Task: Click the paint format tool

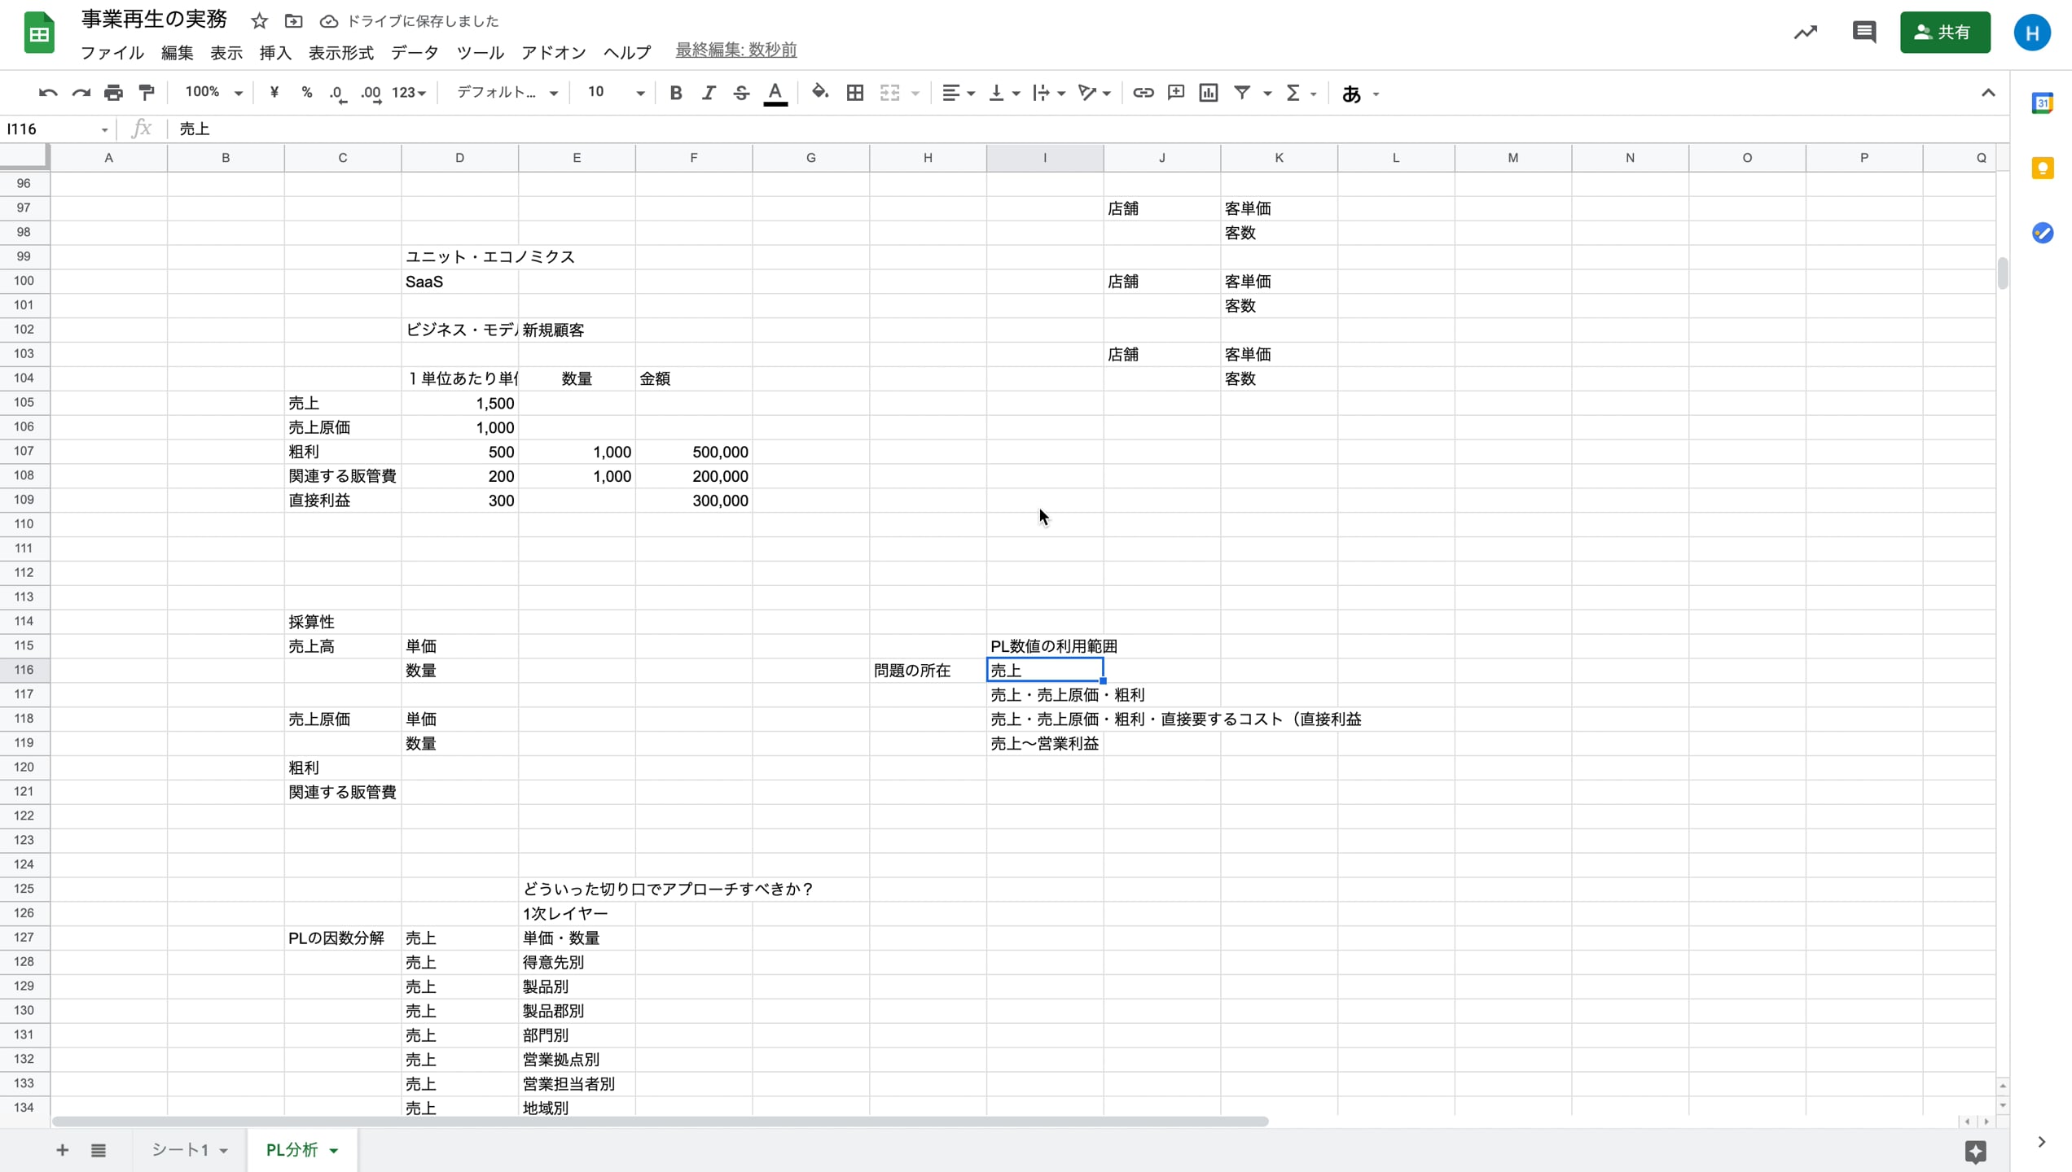Action: tap(146, 93)
